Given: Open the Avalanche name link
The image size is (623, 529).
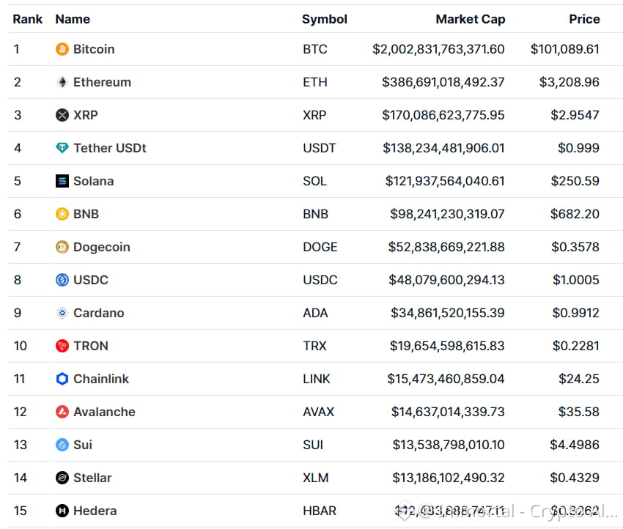Looking at the screenshot, I should [x=105, y=412].
